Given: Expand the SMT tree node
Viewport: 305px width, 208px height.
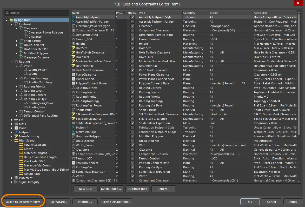Looking at the screenshot, I should (x=12, y=120).
